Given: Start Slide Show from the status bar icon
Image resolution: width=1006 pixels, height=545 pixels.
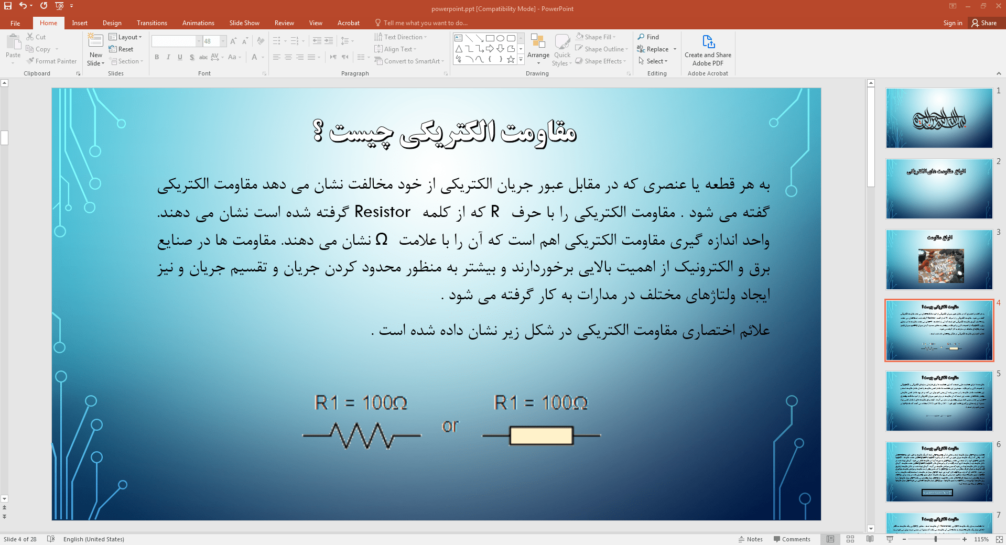Looking at the screenshot, I should coord(890,539).
